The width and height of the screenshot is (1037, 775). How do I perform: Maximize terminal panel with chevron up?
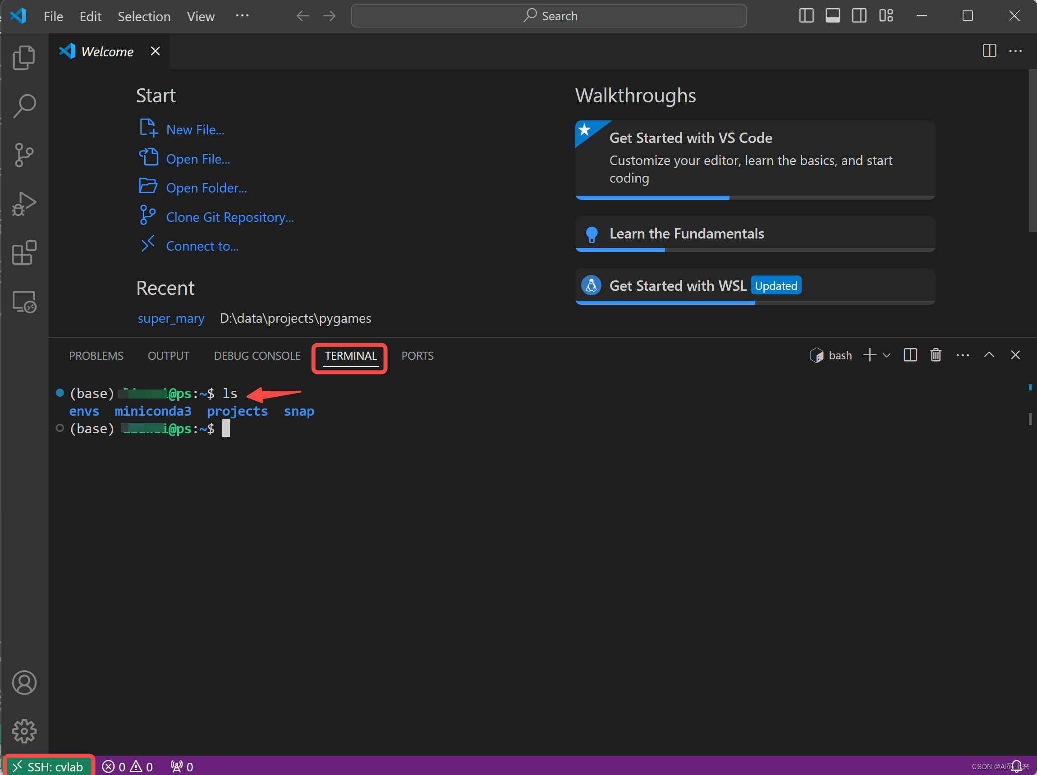click(x=989, y=355)
